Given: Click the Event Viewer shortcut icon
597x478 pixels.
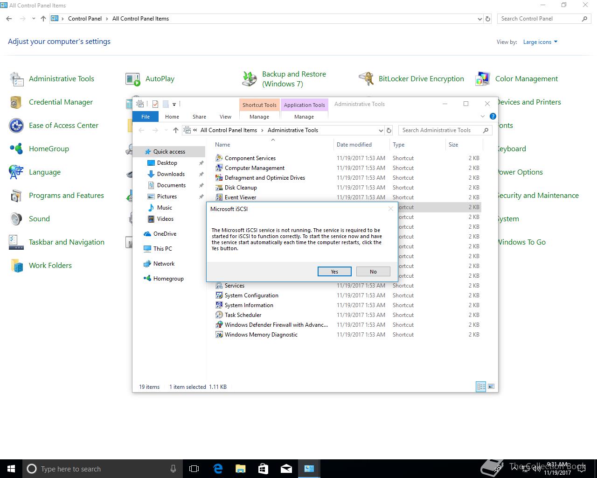Looking at the screenshot, I should 219,197.
